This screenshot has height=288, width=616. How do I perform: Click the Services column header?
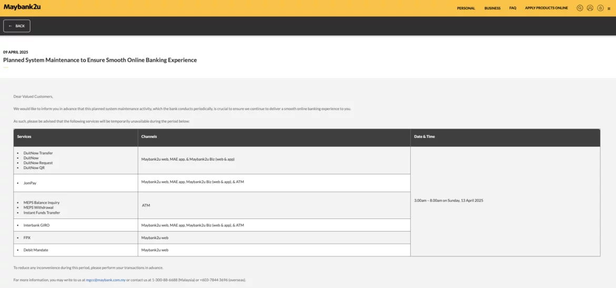tap(24, 137)
